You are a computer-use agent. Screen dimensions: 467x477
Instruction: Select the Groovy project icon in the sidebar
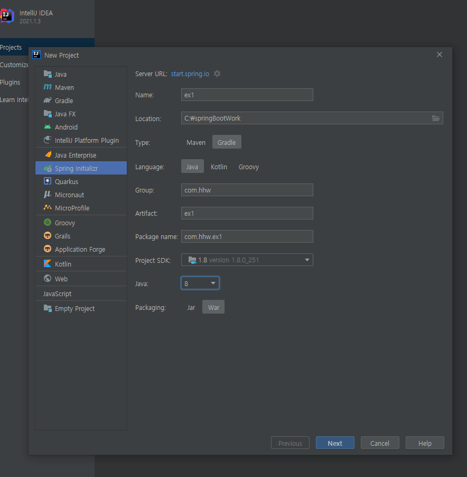click(48, 223)
